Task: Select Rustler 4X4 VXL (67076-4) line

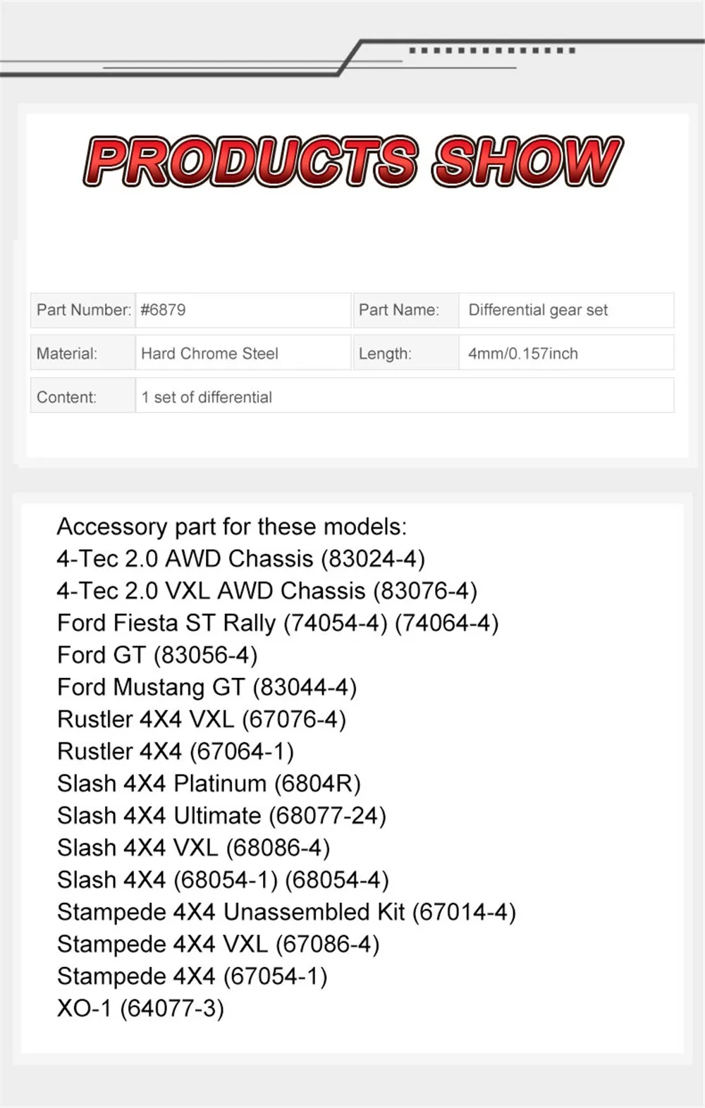Action: 202,720
